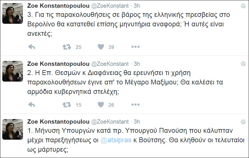Like the tweet with 26 likes

(x=101, y=105)
